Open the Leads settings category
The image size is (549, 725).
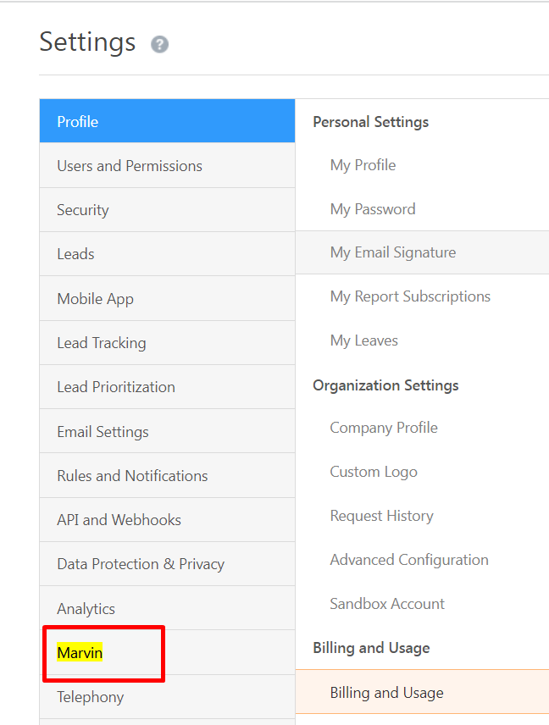(75, 254)
